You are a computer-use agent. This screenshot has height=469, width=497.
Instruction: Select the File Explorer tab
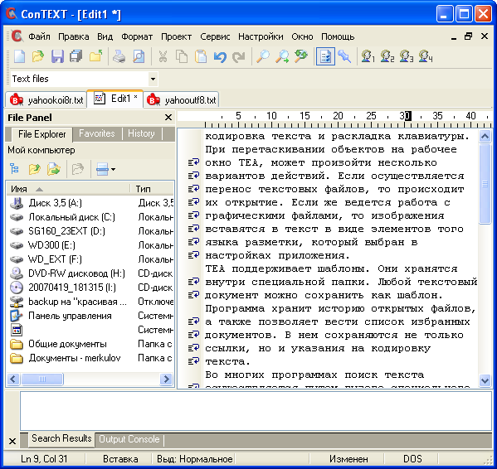tap(41, 134)
